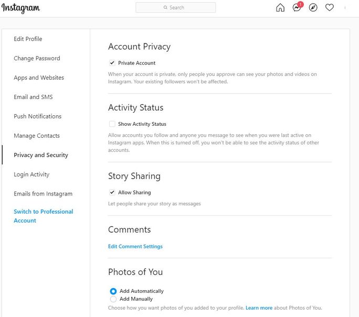Image resolution: width=359 pixels, height=317 pixels.
Task: Go to Change Password
Action: tap(37, 58)
